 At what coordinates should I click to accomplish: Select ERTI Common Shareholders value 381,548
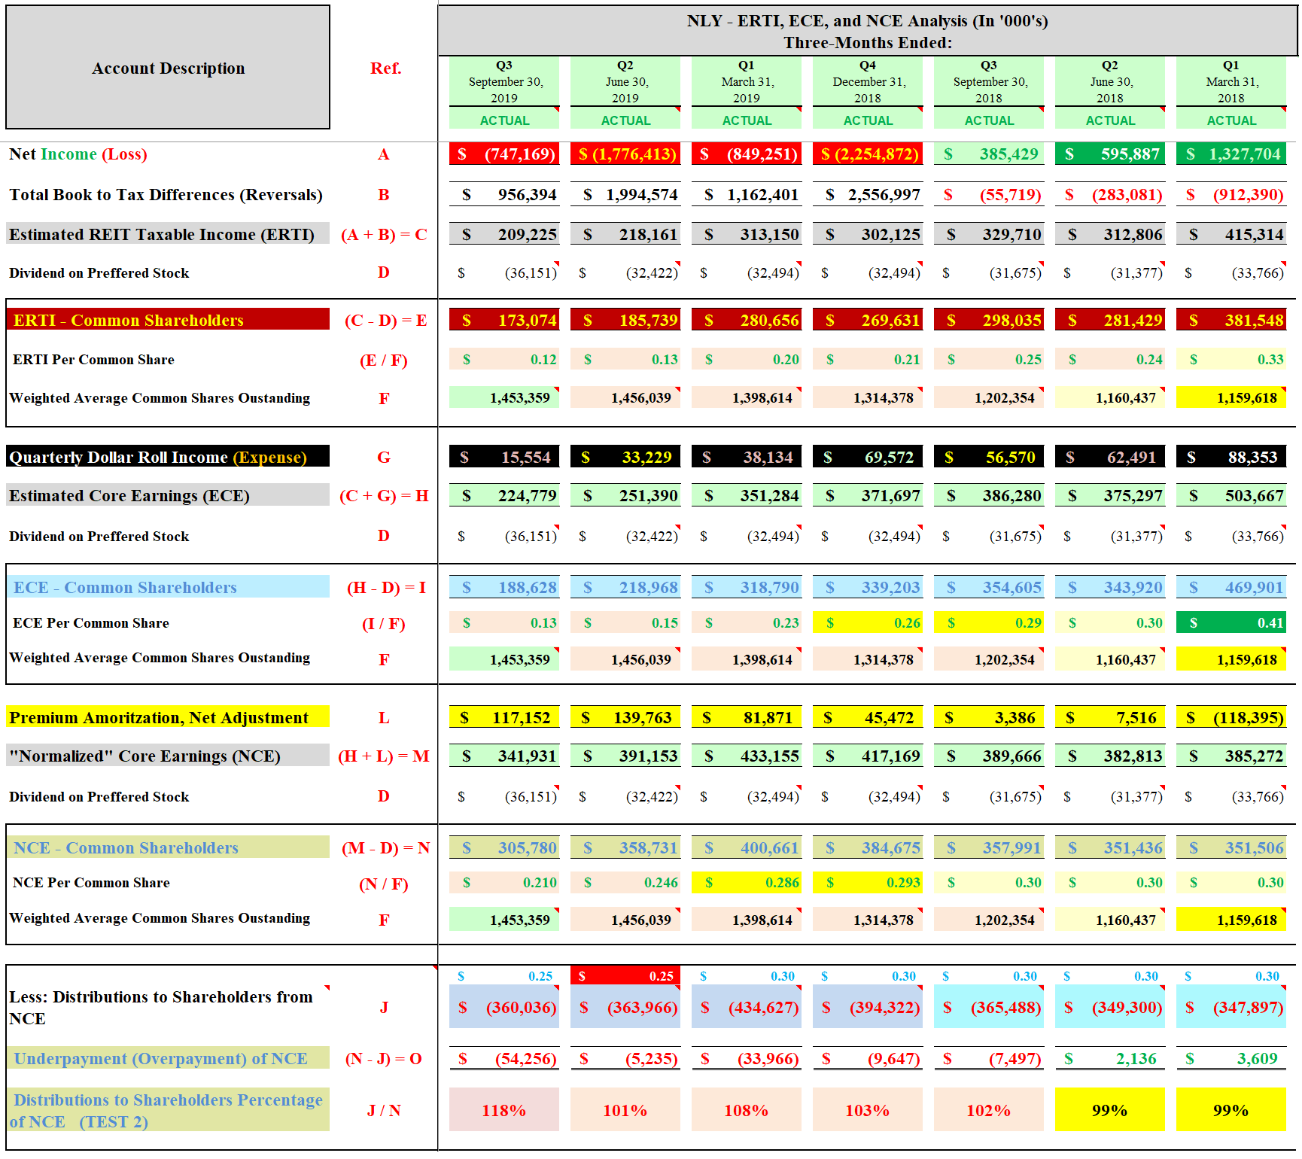coord(1231,321)
